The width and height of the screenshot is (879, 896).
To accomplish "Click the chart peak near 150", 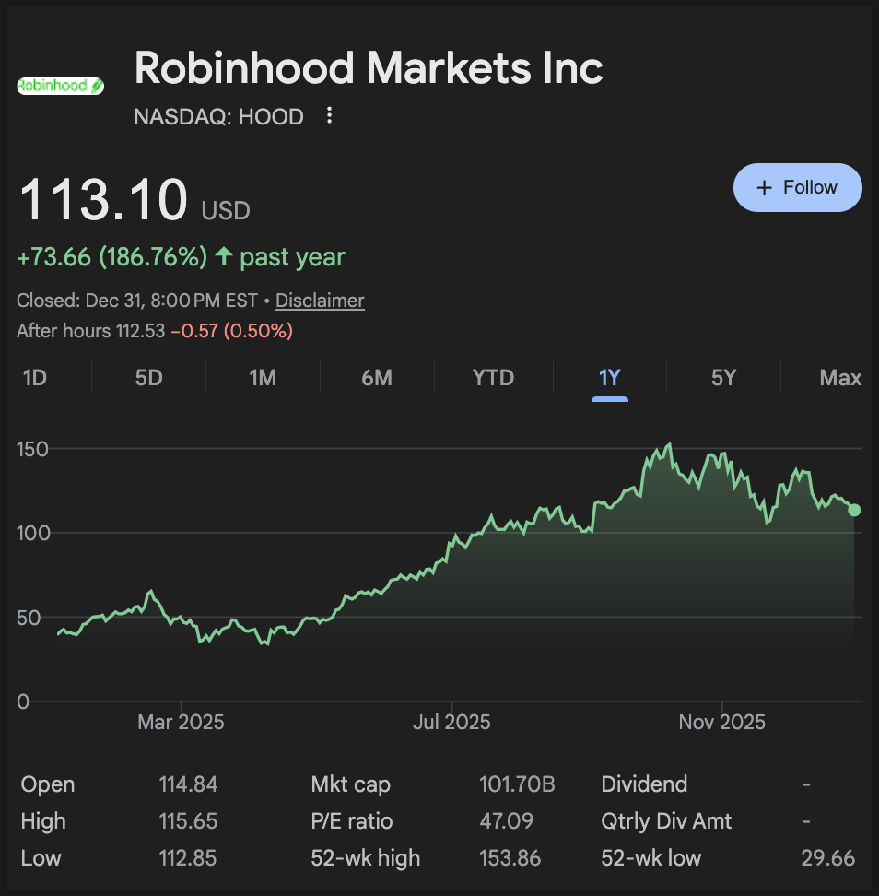I will click(669, 445).
